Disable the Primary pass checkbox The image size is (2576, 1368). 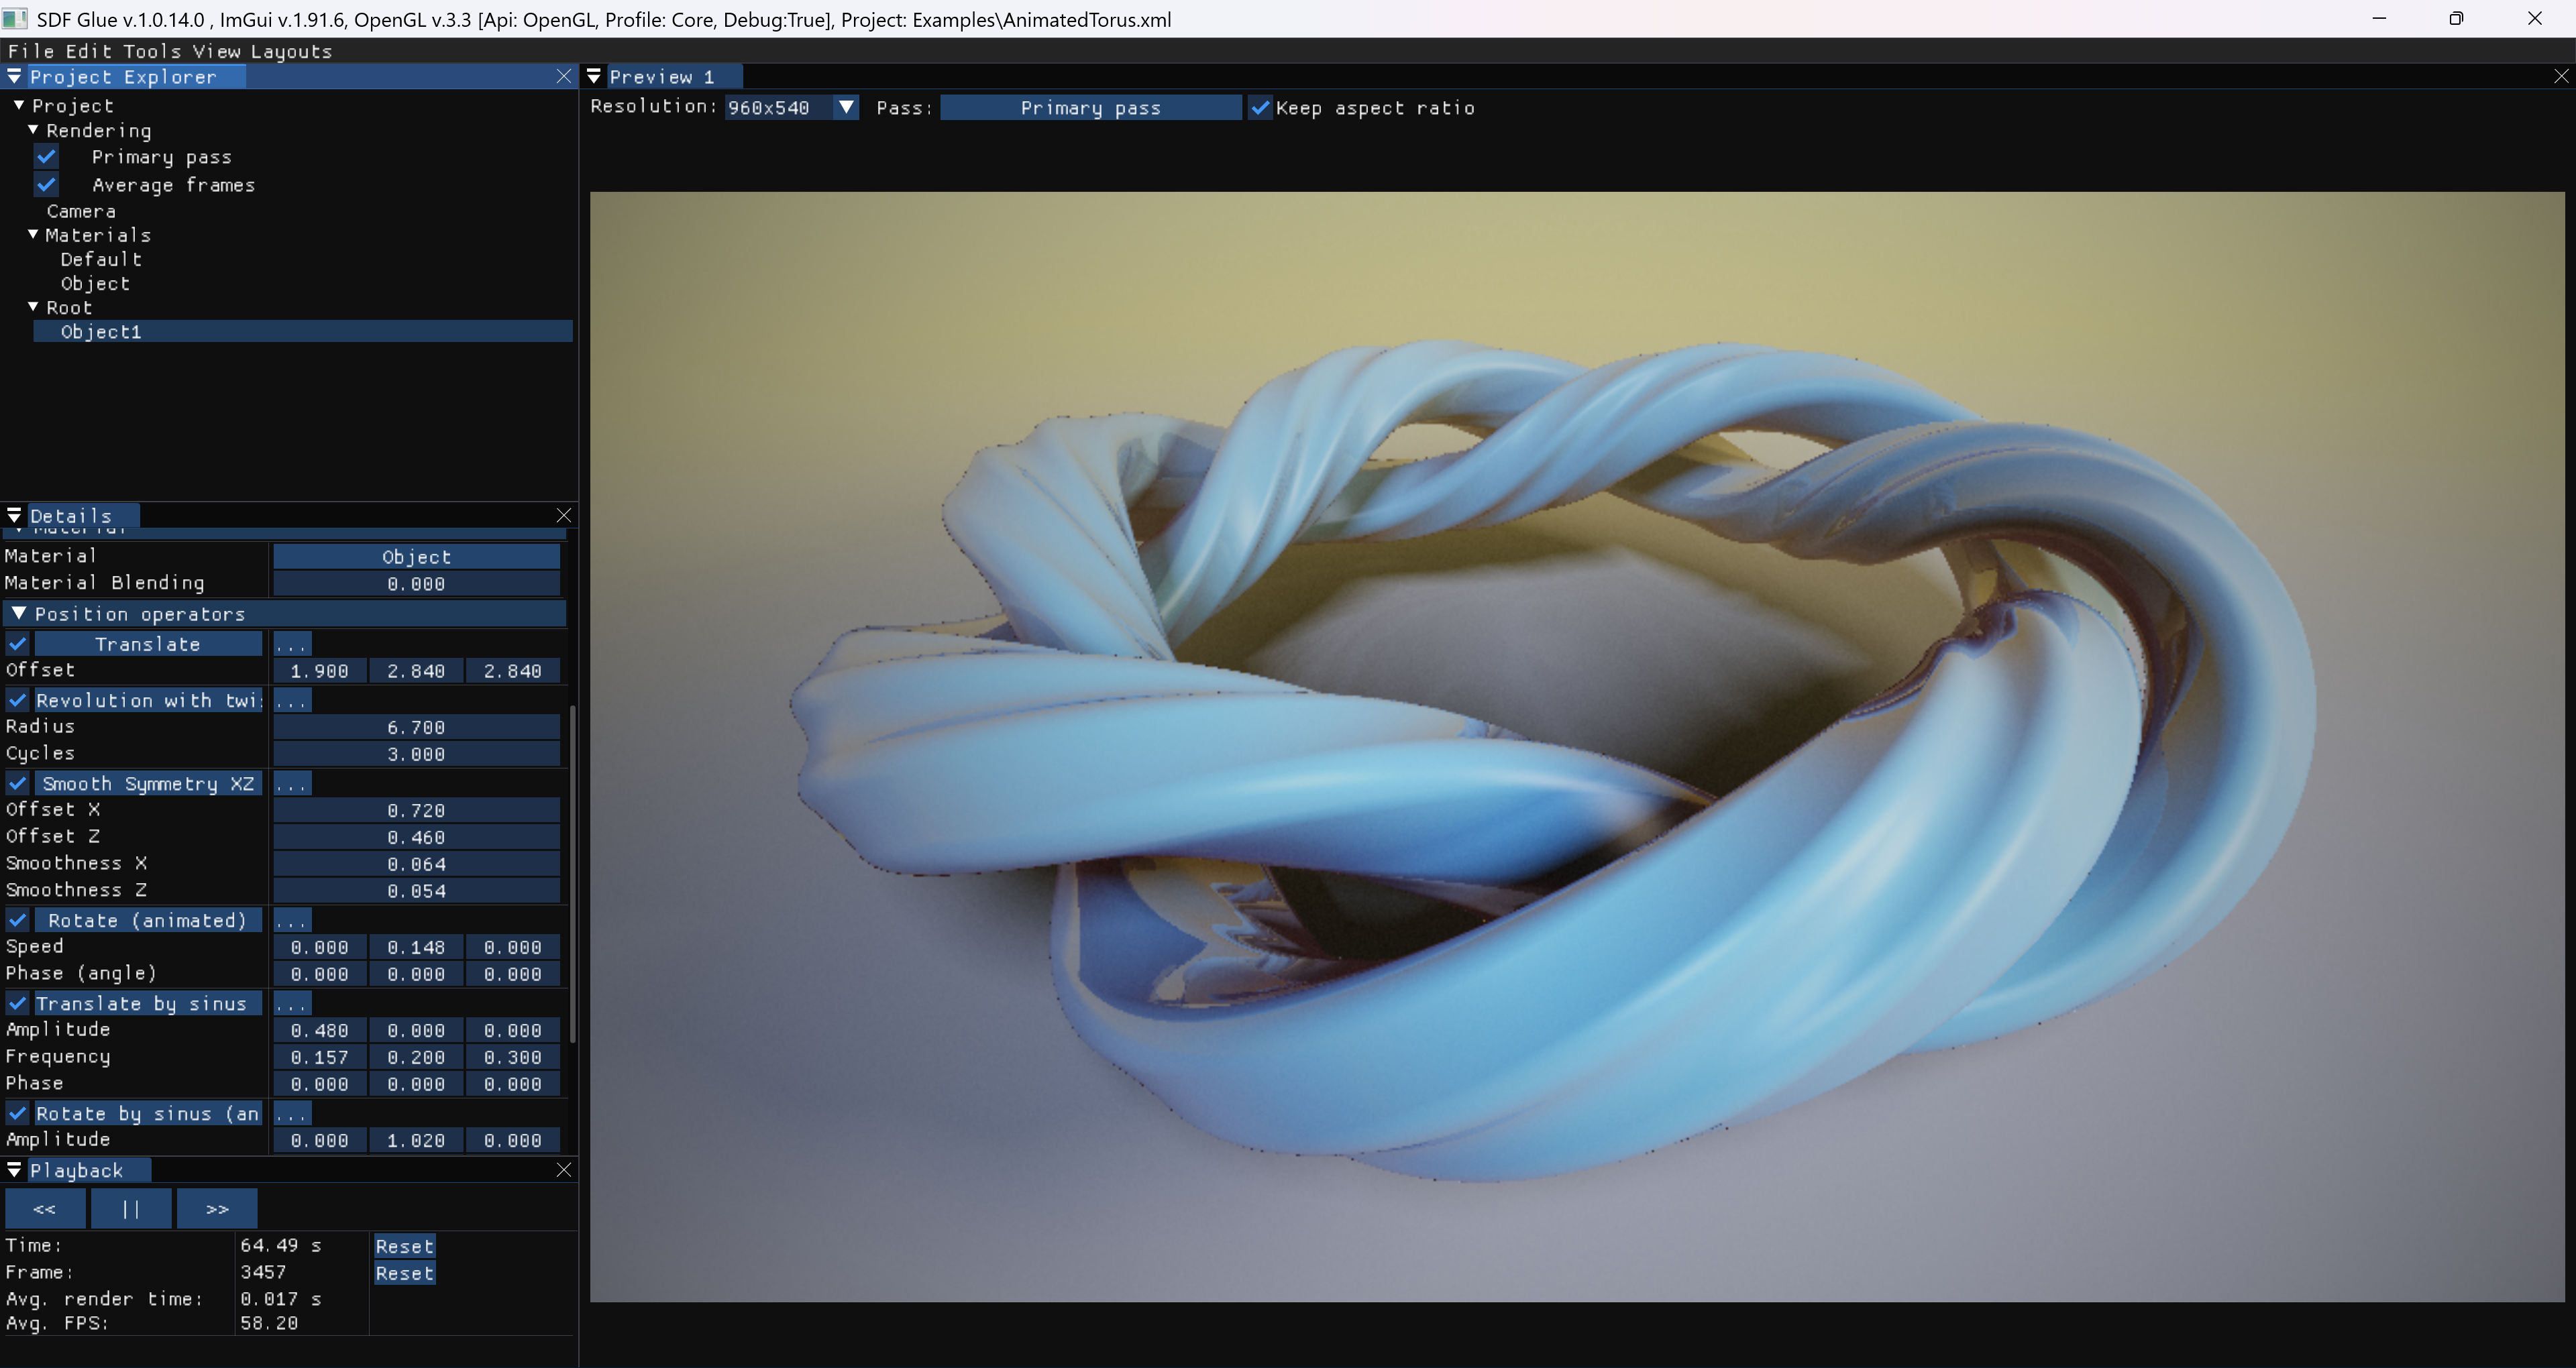46,157
